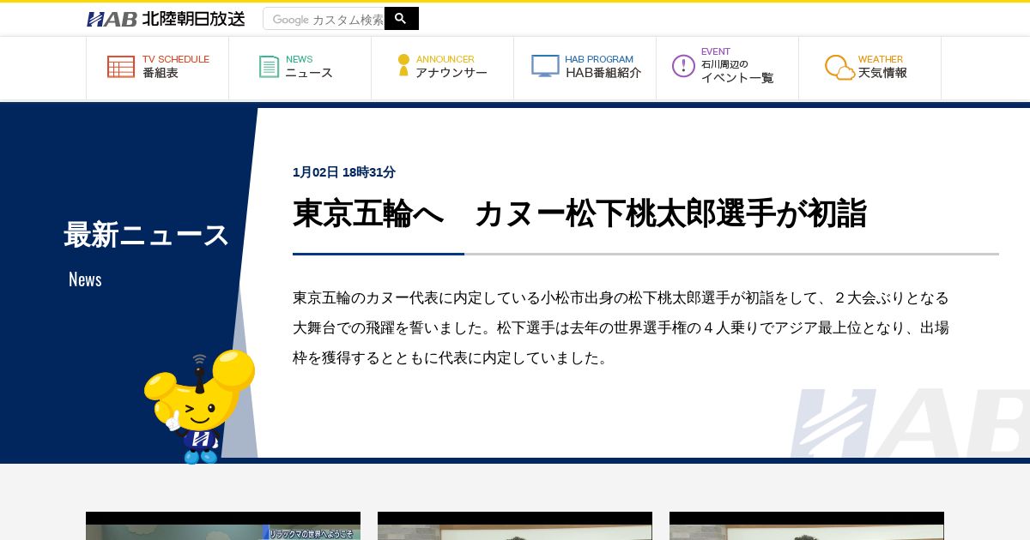Screen dimensions: 1030x540
Task: Open the 天気情報 menu item
Action: (869, 68)
